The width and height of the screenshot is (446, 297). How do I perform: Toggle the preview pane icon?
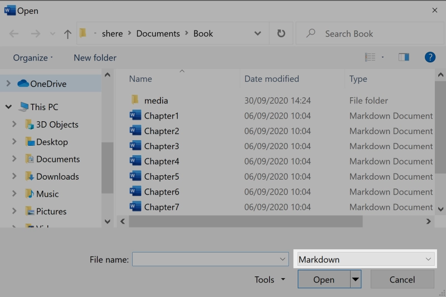(404, 57)
